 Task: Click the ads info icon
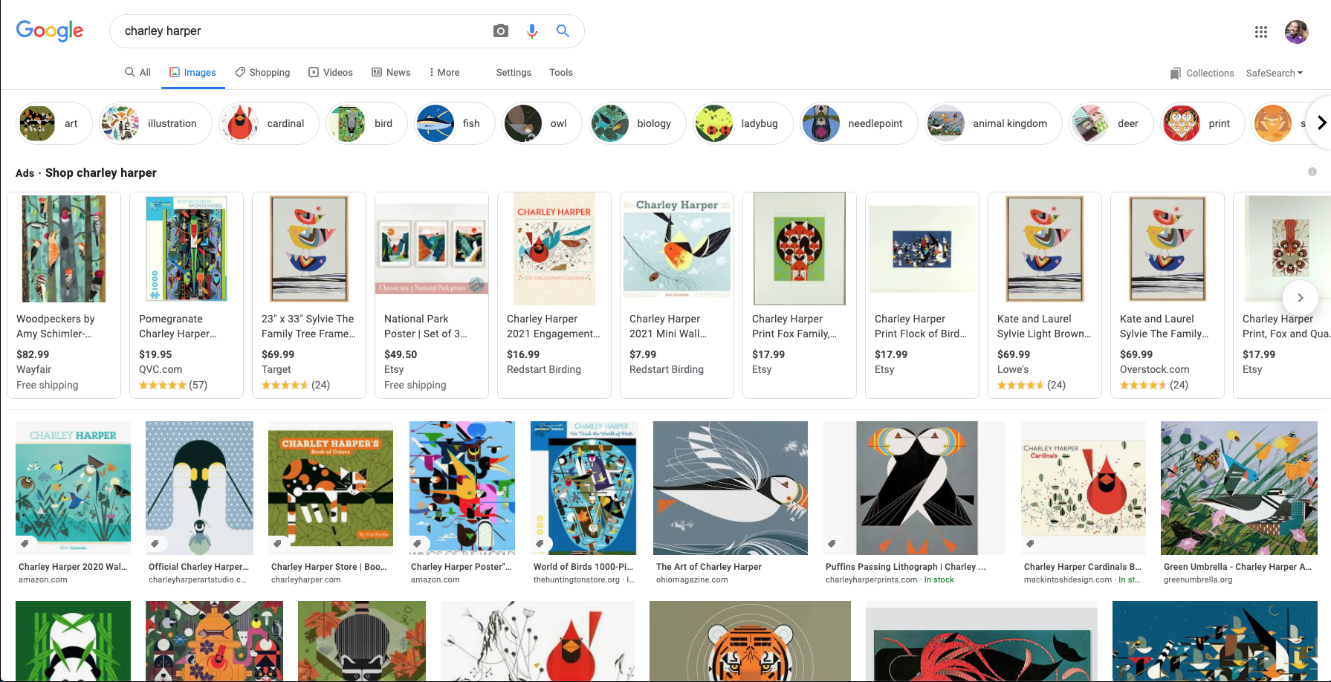pos(1312,172)
